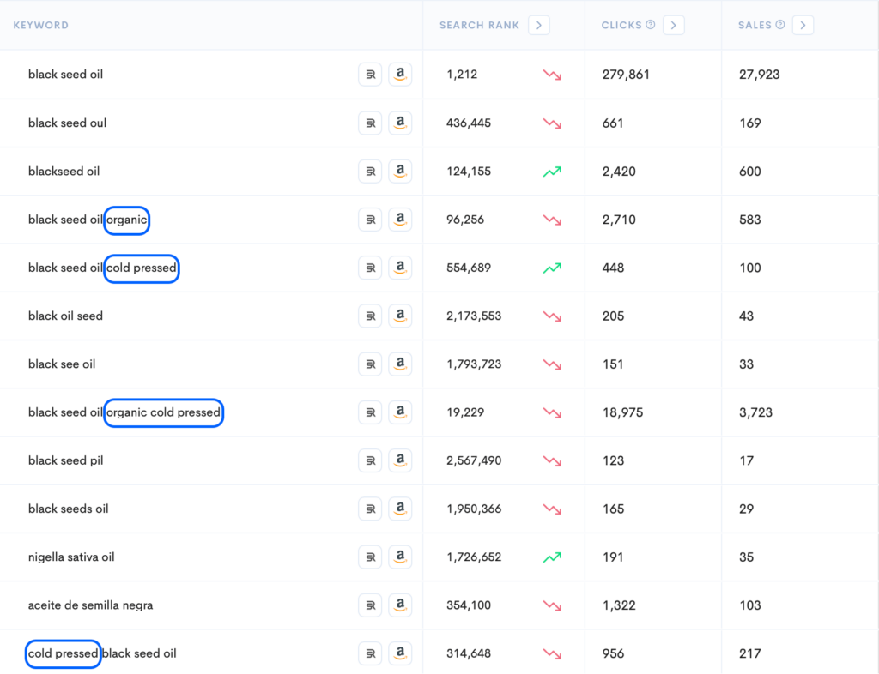Open Amazon icon for black seed oil
879x674 pixels.
pos(400,75)
